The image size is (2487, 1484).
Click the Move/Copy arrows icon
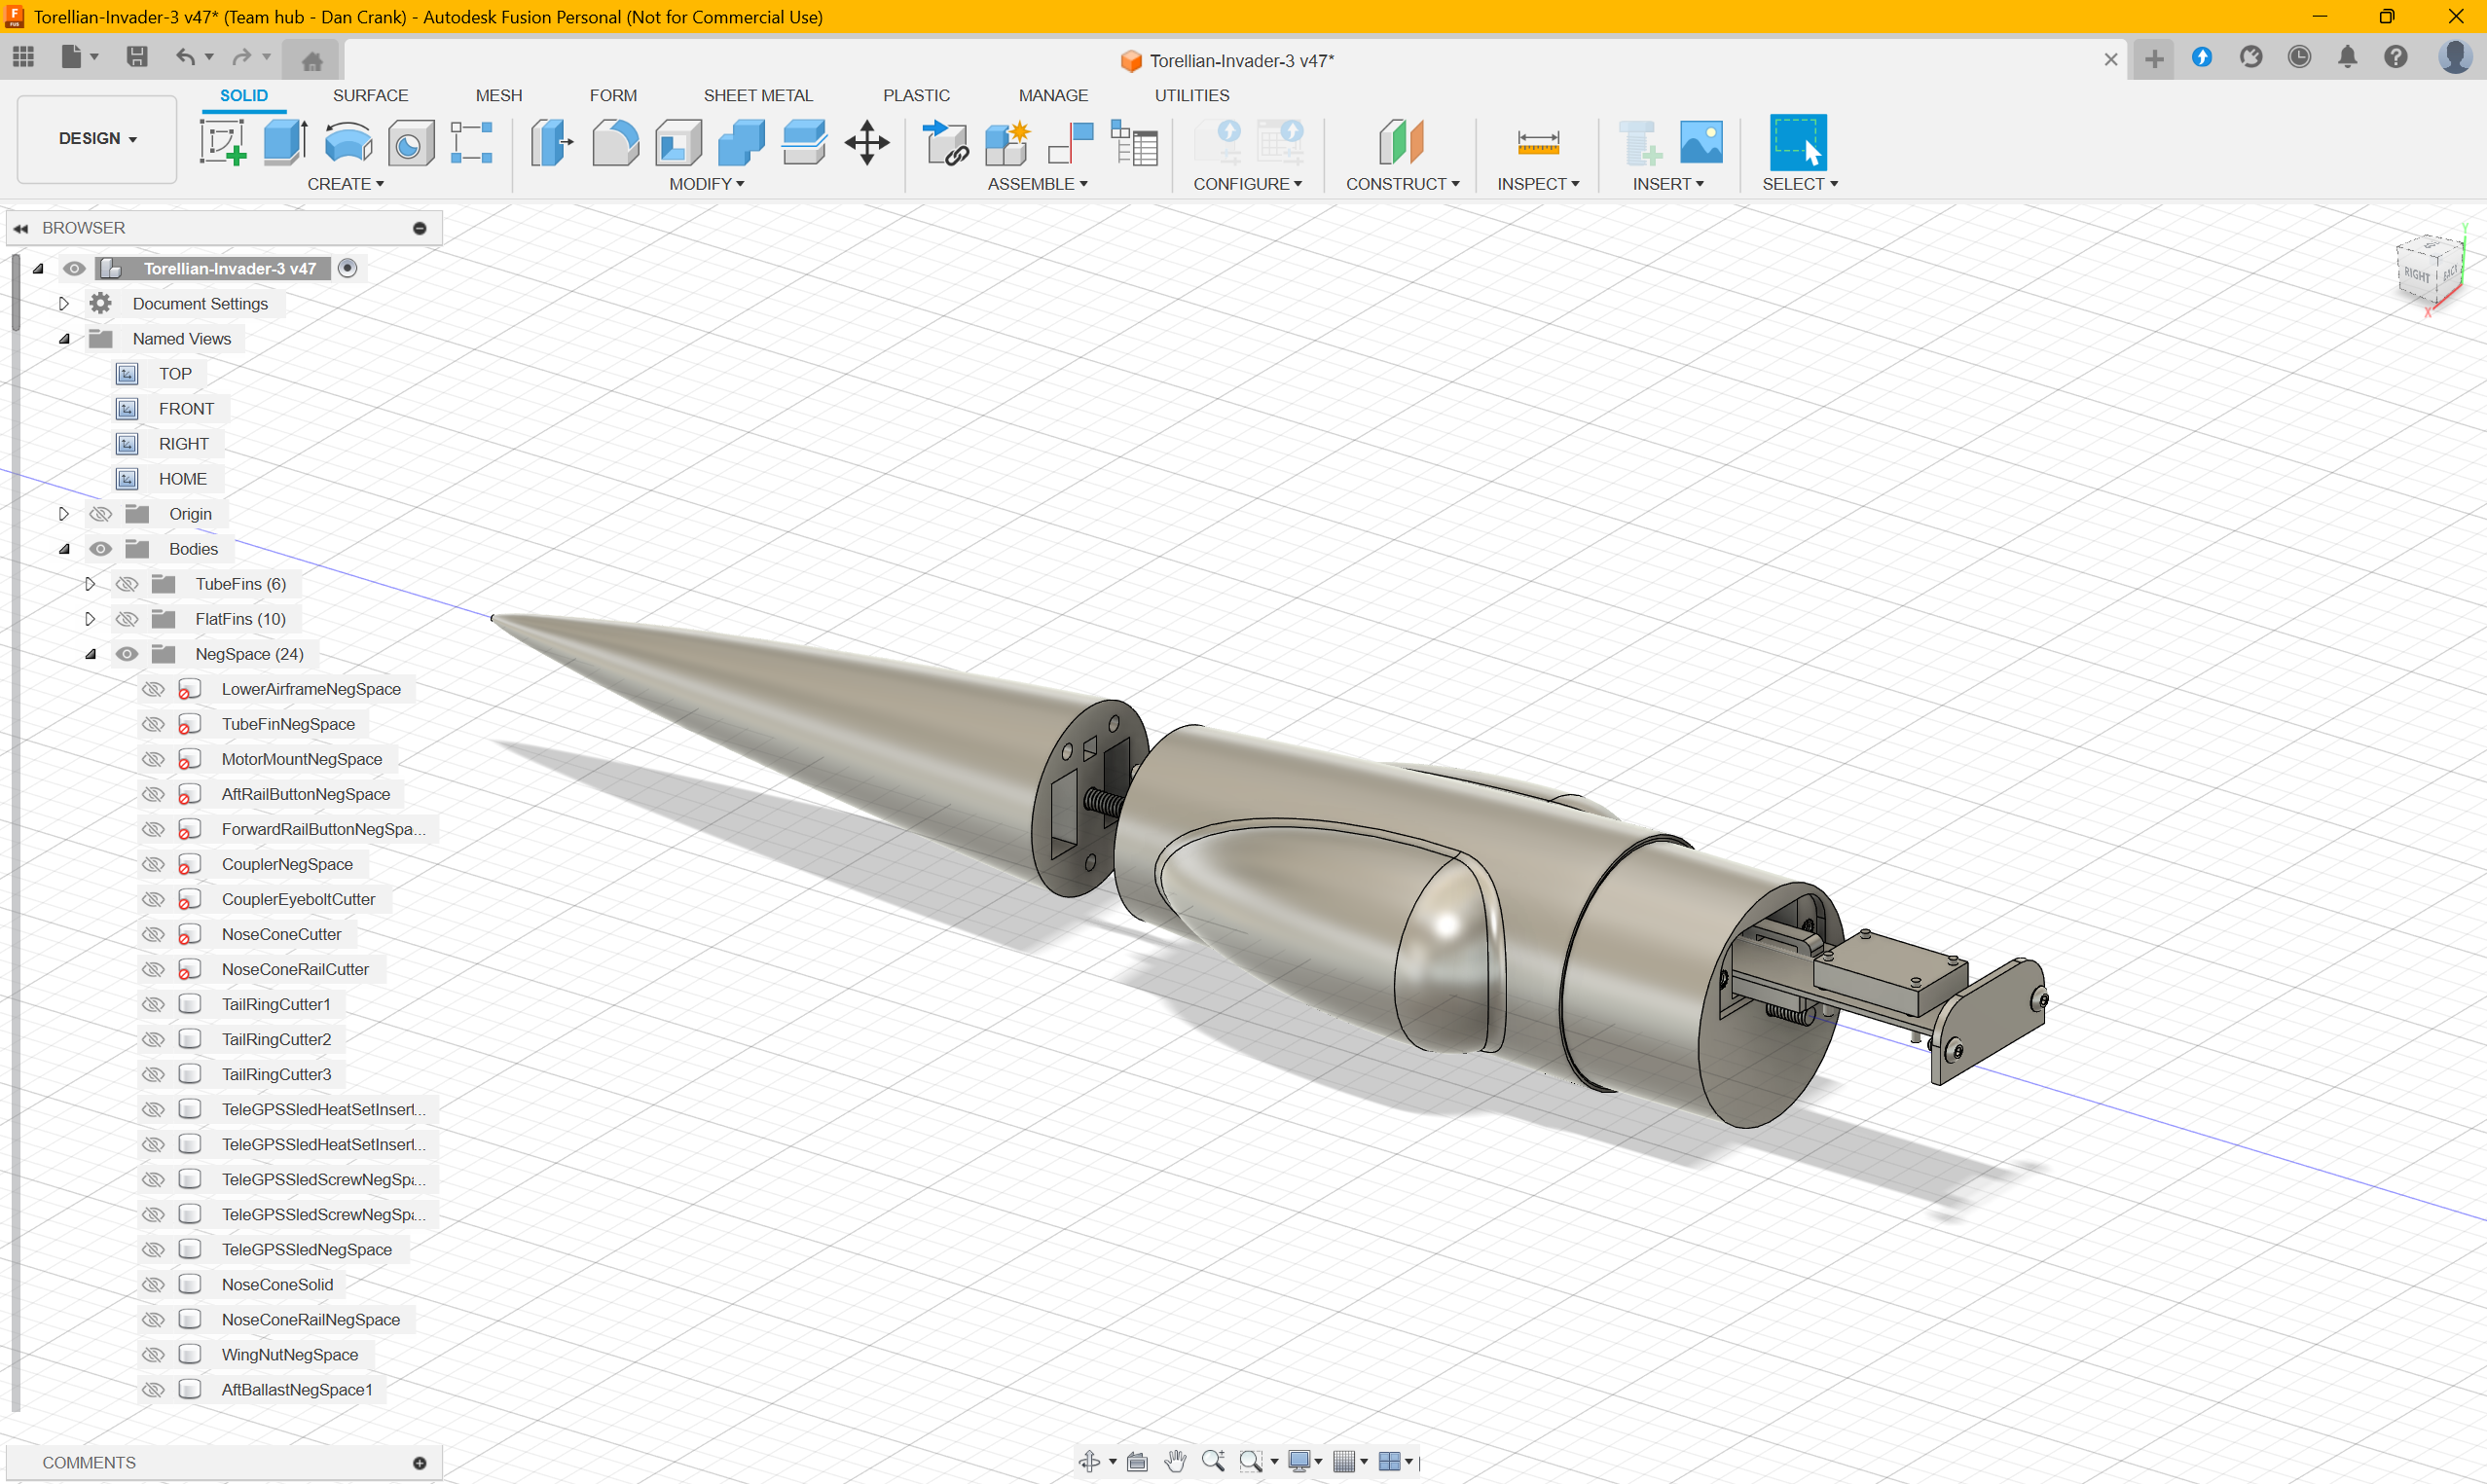click(866, 143)
